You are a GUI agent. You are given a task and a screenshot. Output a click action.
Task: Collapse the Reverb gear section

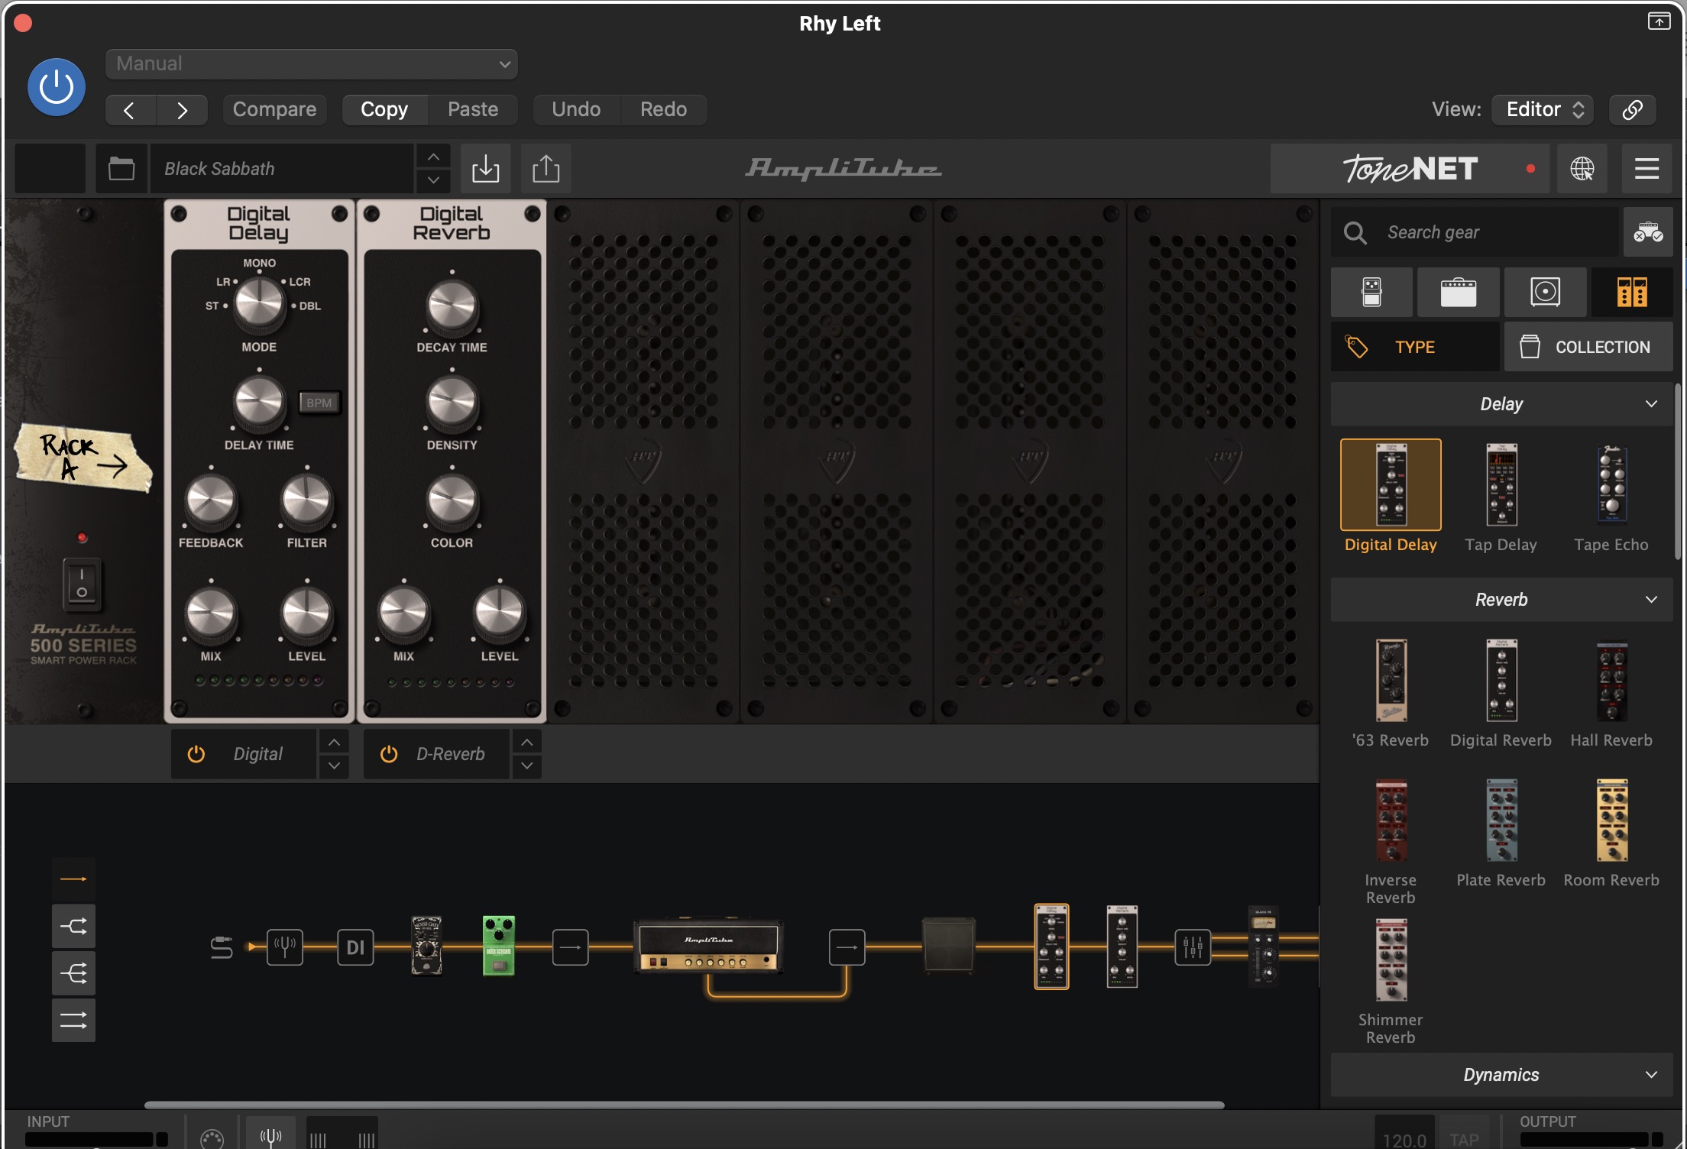pos(1501,600)
